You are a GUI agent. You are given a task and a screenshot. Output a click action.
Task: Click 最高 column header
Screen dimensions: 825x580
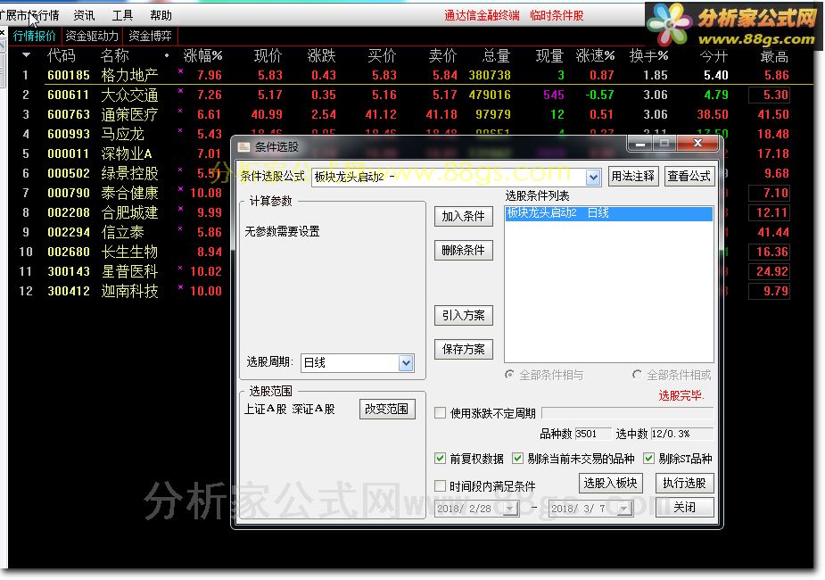[x=774, y=55]
